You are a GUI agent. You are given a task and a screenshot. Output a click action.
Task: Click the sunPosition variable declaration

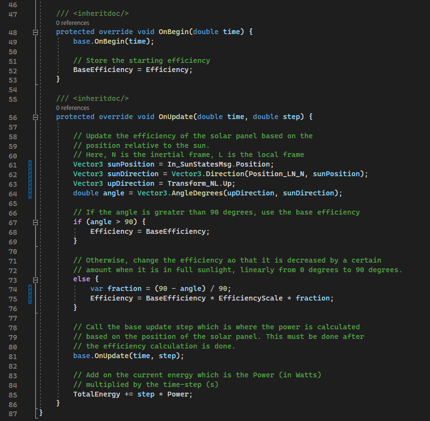point(131,164)
